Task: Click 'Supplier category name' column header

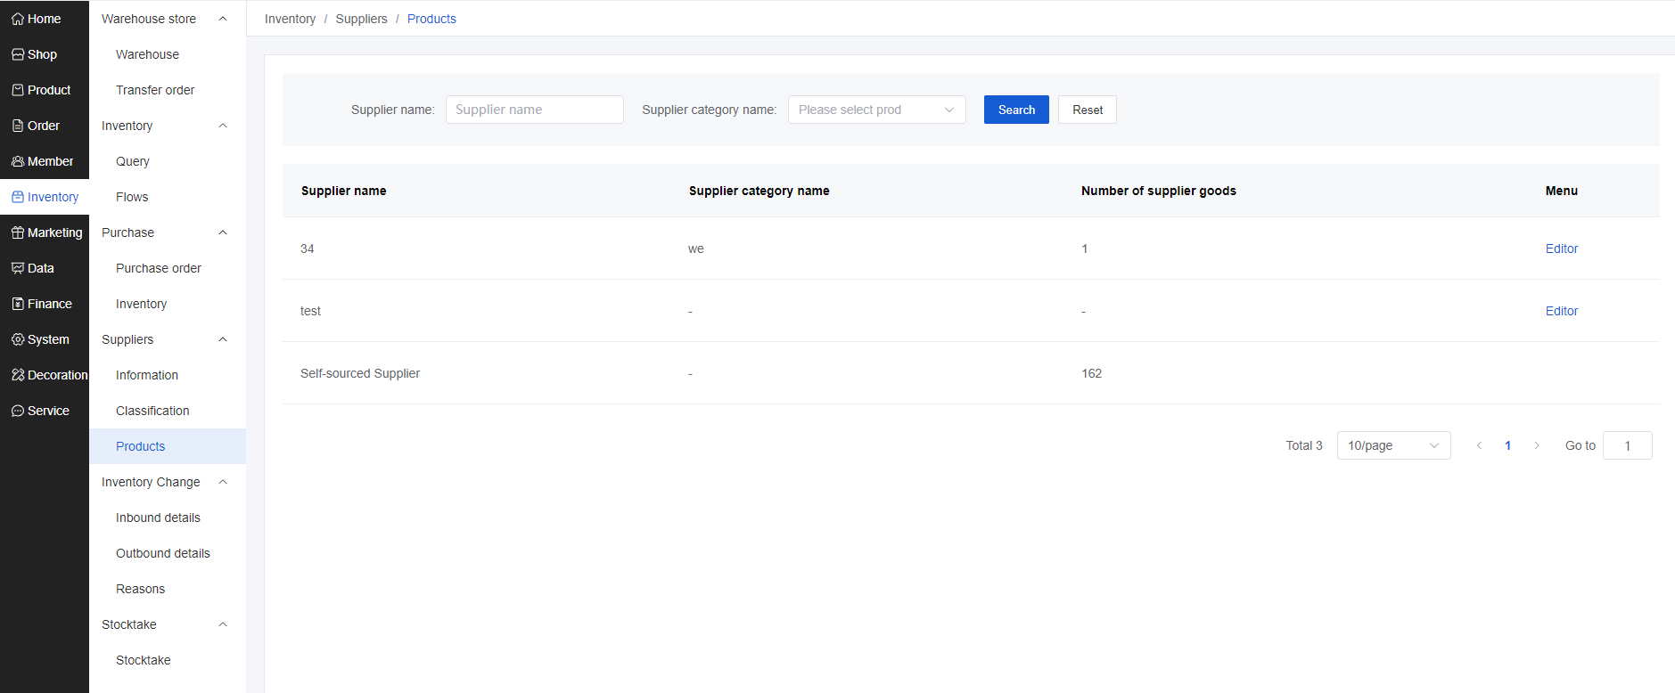Action: point(759,191)
